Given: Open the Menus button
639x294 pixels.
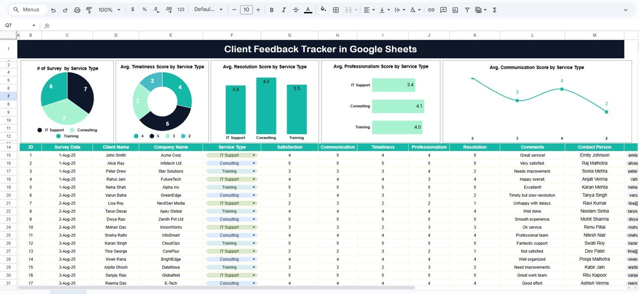Looking at the screenshot, I should pyautogui.click(x=27, y=9).
